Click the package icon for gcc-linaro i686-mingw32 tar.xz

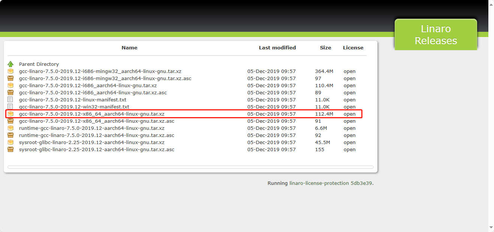tap(10, 71)
